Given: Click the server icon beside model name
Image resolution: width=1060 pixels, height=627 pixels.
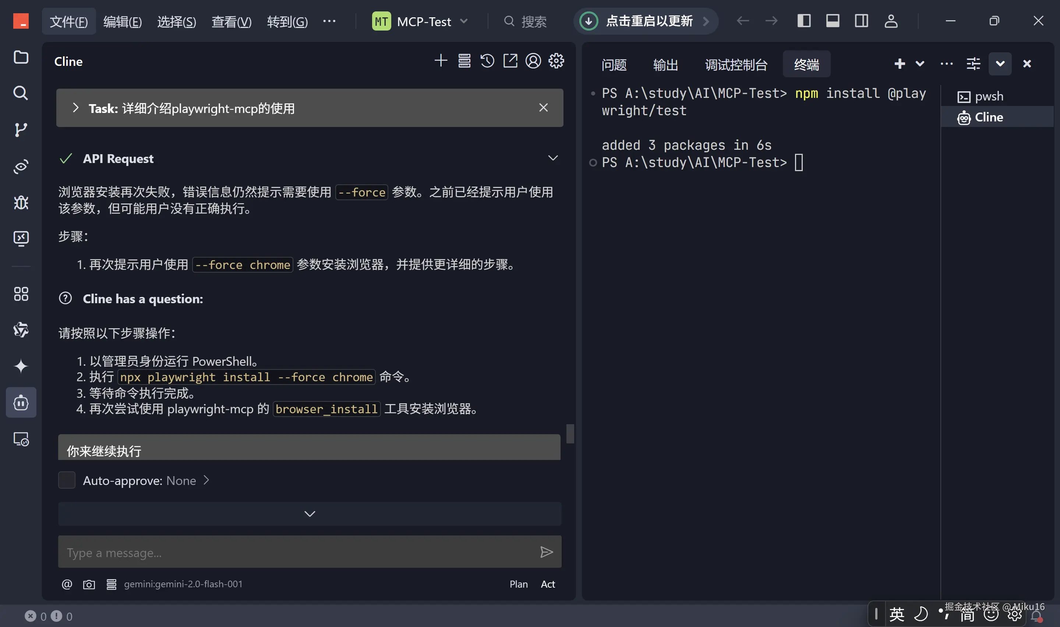Looking at the screenshot, I should click(111, 584).
